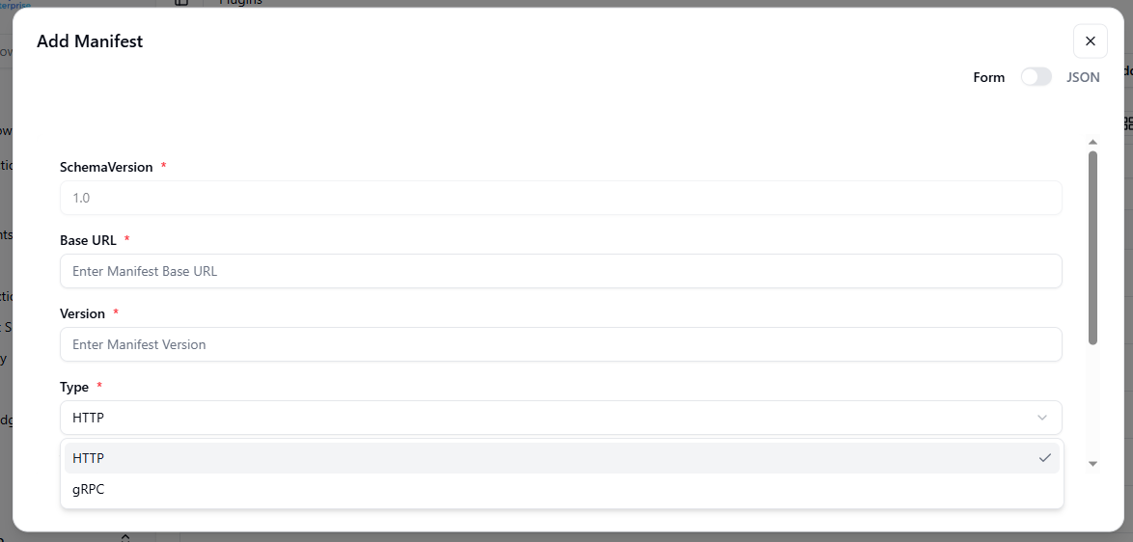Click the form's vertical scrollbar thumb

[1092, 246]
